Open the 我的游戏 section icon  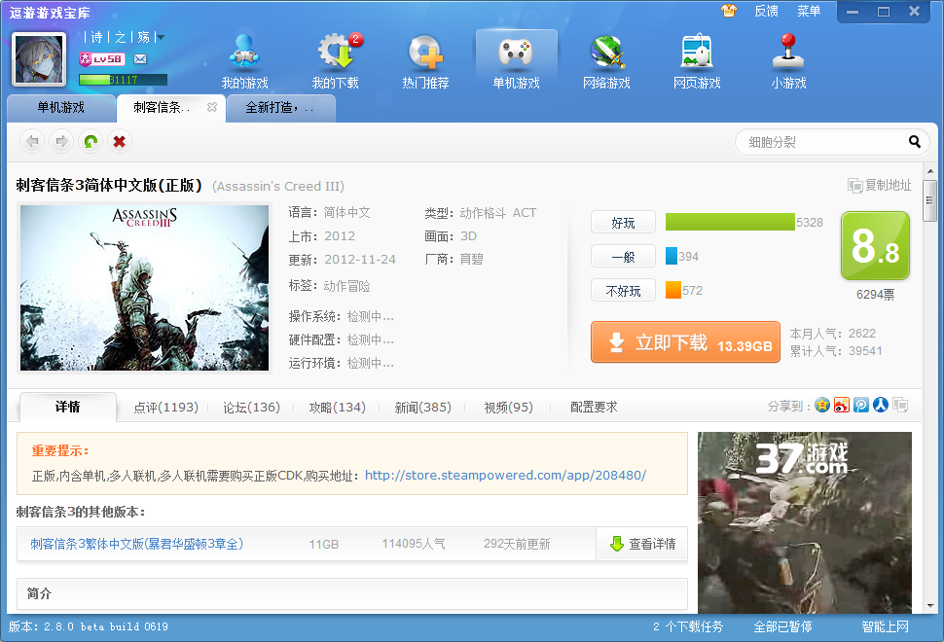(x=244, y=62)
